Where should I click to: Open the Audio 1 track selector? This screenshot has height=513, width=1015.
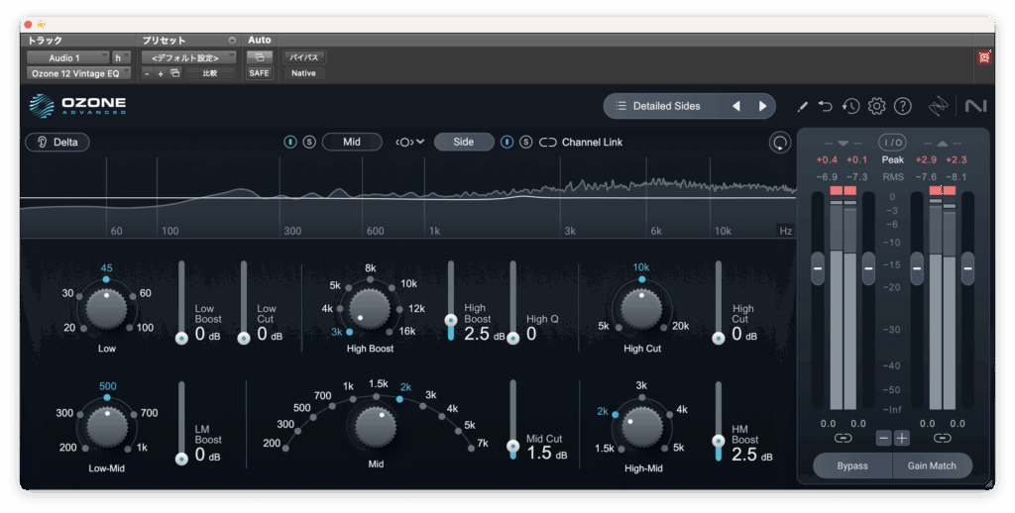click(x=67, y=58)
